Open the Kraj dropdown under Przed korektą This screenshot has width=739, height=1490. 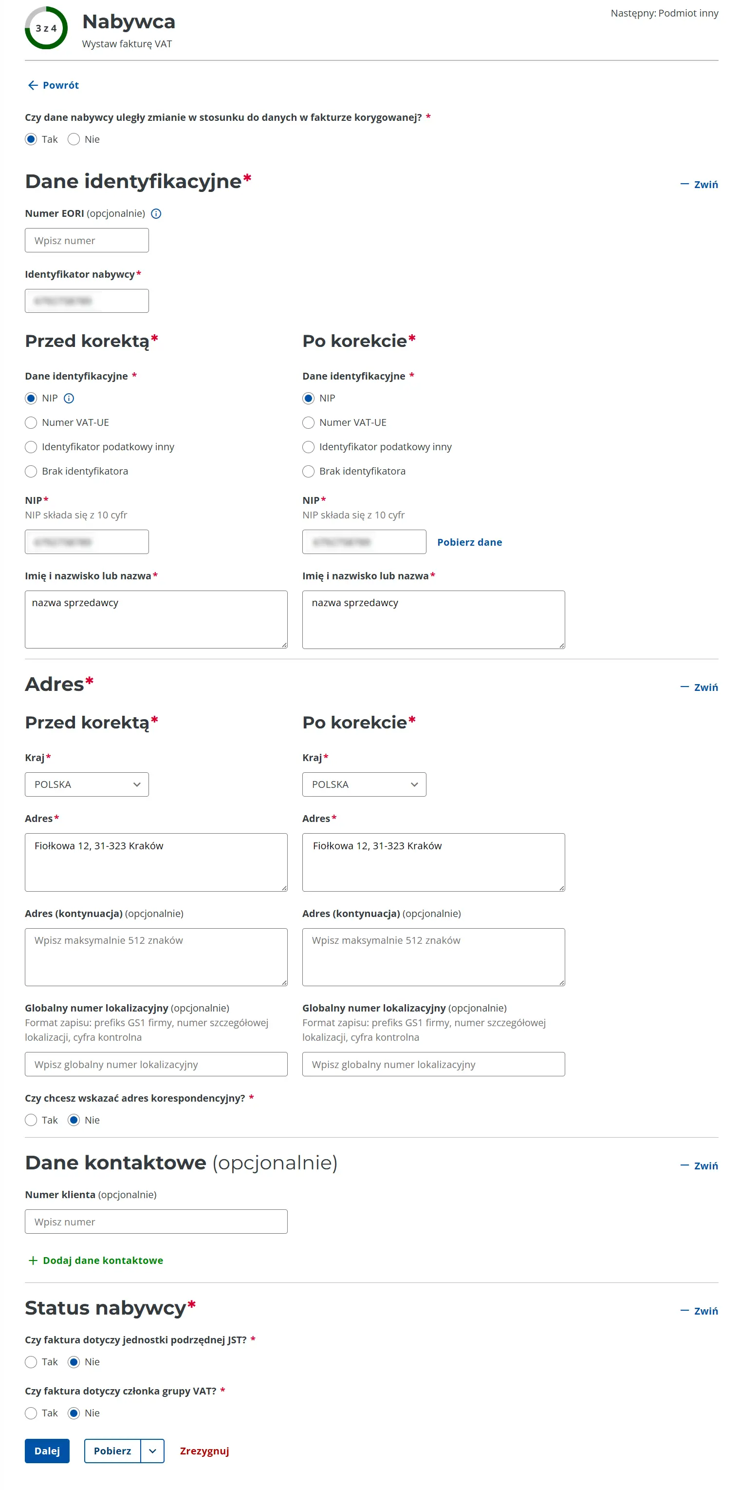(87, 784)
